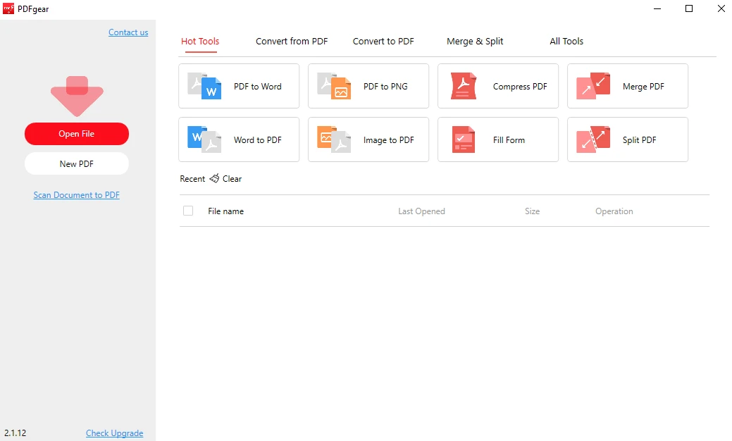This screenshot has height=441, width=732.
Task: Click the Word to PDF tool icon
Action: (x=204, y=139)
